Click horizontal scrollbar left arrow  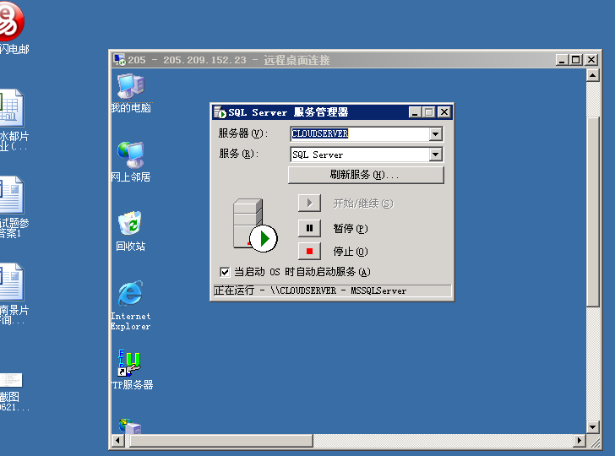117,441
